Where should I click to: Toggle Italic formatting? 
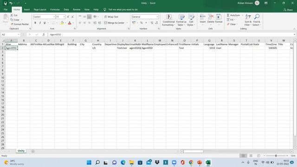[x=40, y=23]
